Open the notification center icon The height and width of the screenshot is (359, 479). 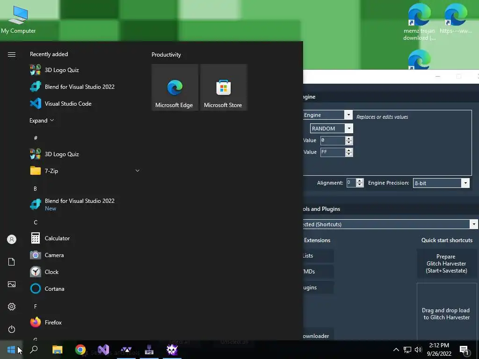coord(464,350)
